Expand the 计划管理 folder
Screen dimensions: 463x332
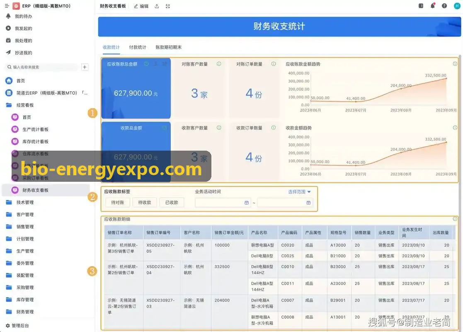[20, 239]
